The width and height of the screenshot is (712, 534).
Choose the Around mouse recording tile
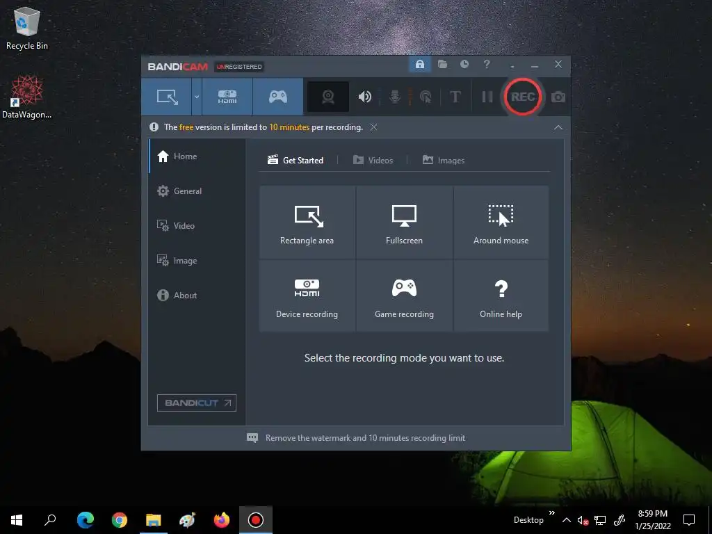point(501,222)
